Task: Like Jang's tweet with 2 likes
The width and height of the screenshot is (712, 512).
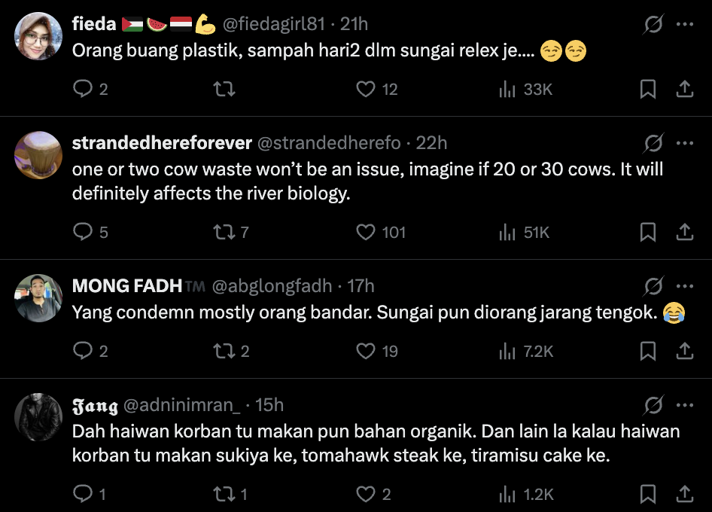Action: 366,494
